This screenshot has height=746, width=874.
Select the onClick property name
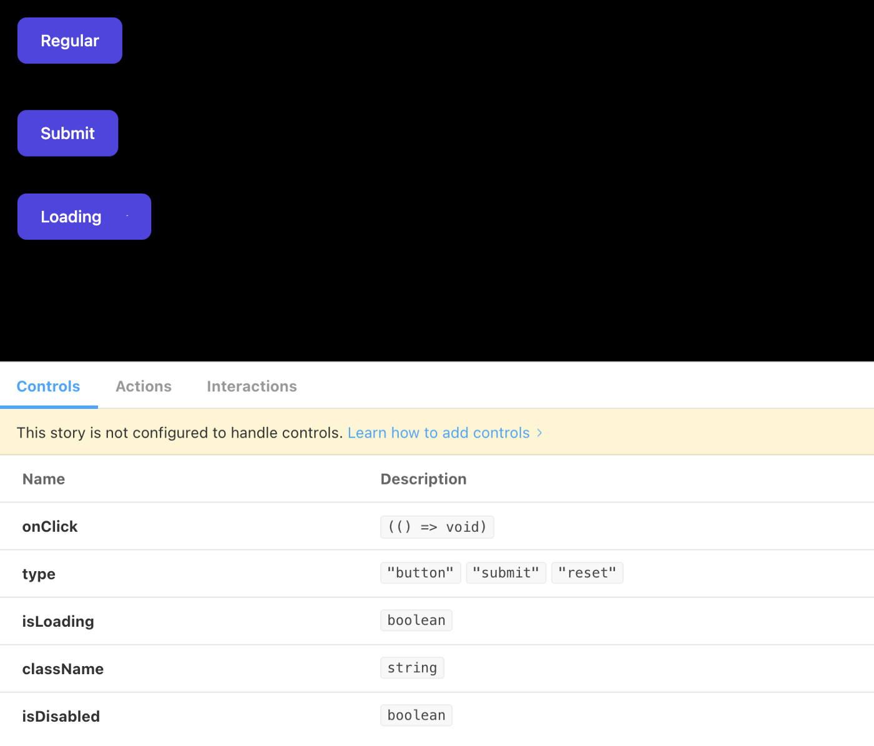(50, 527)
